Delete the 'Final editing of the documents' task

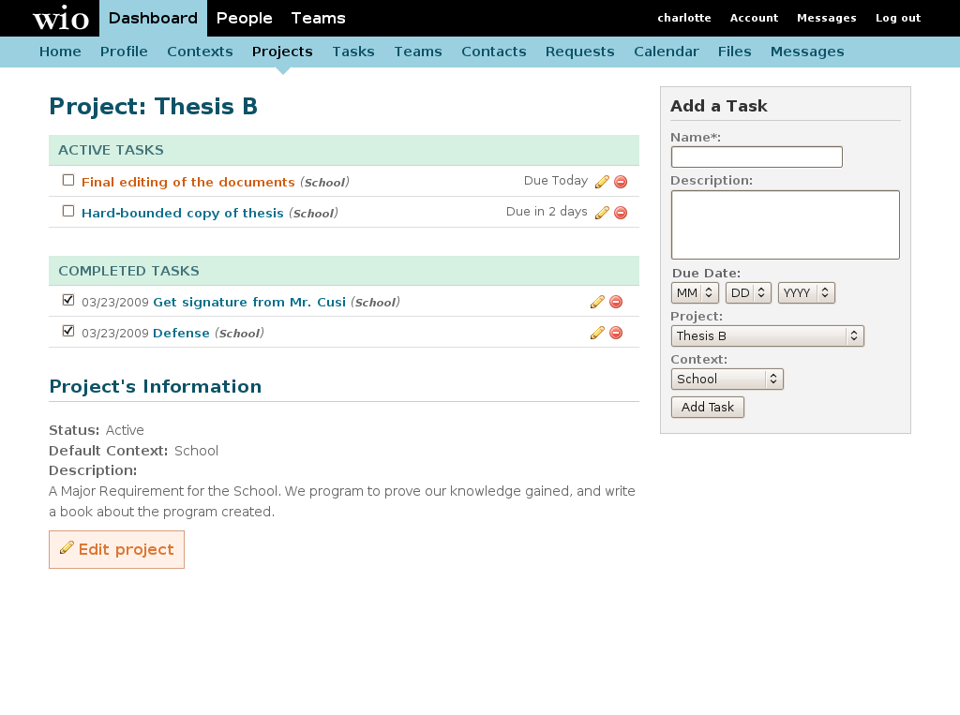(621, 182)
